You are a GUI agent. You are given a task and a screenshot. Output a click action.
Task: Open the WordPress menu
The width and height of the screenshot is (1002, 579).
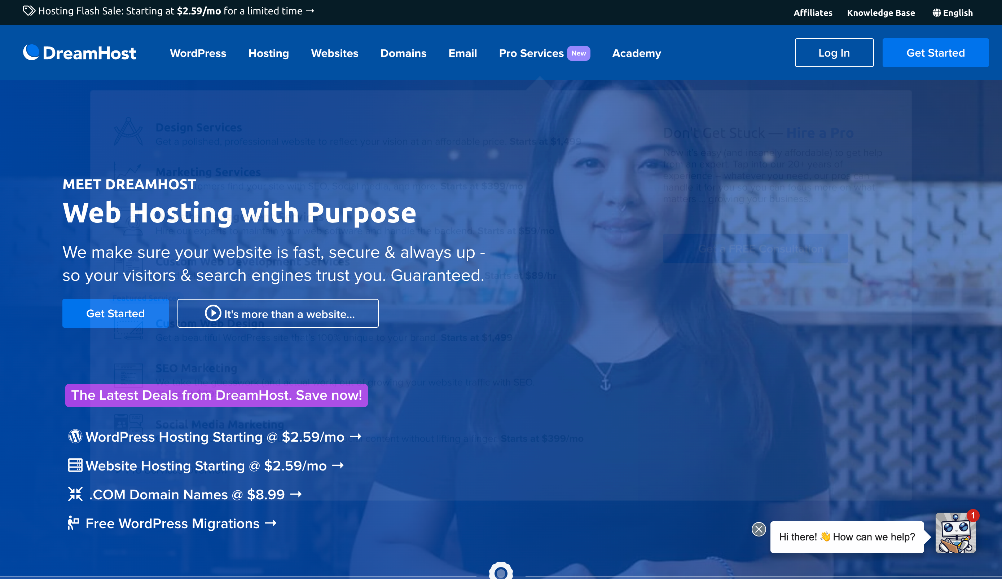(198, 53)
